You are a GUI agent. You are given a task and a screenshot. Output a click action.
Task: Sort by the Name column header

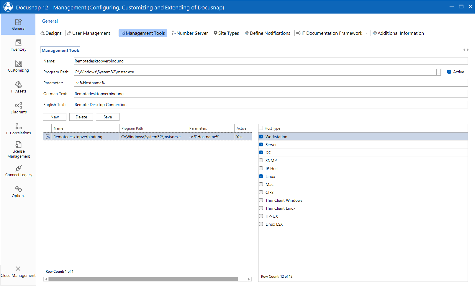point(86,128)
